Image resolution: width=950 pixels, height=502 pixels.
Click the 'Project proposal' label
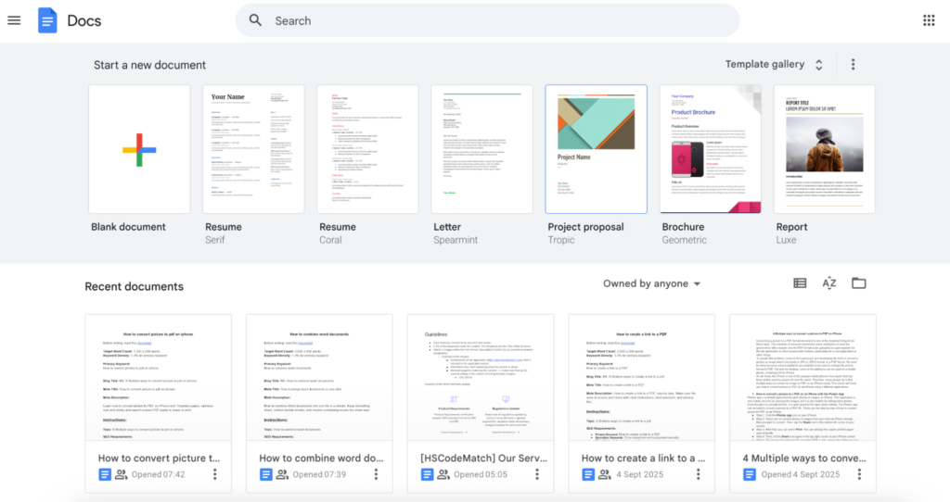[x=585, y=227]
